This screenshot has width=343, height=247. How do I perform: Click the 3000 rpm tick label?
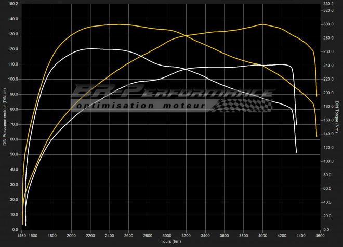click(167, 236)
